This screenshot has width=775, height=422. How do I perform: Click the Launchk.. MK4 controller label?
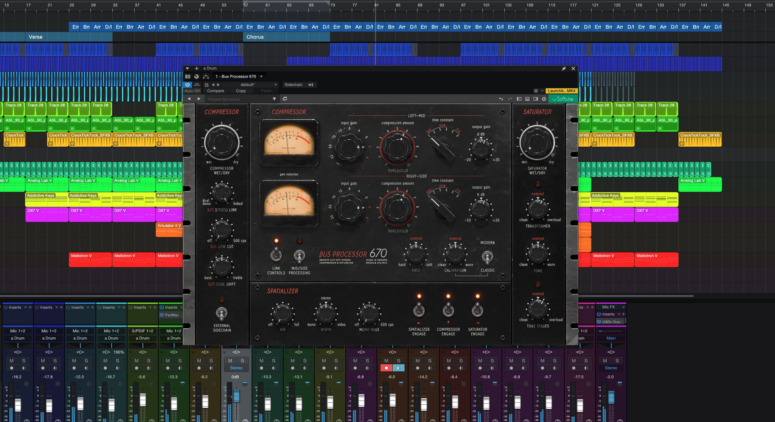coord(561,91)
